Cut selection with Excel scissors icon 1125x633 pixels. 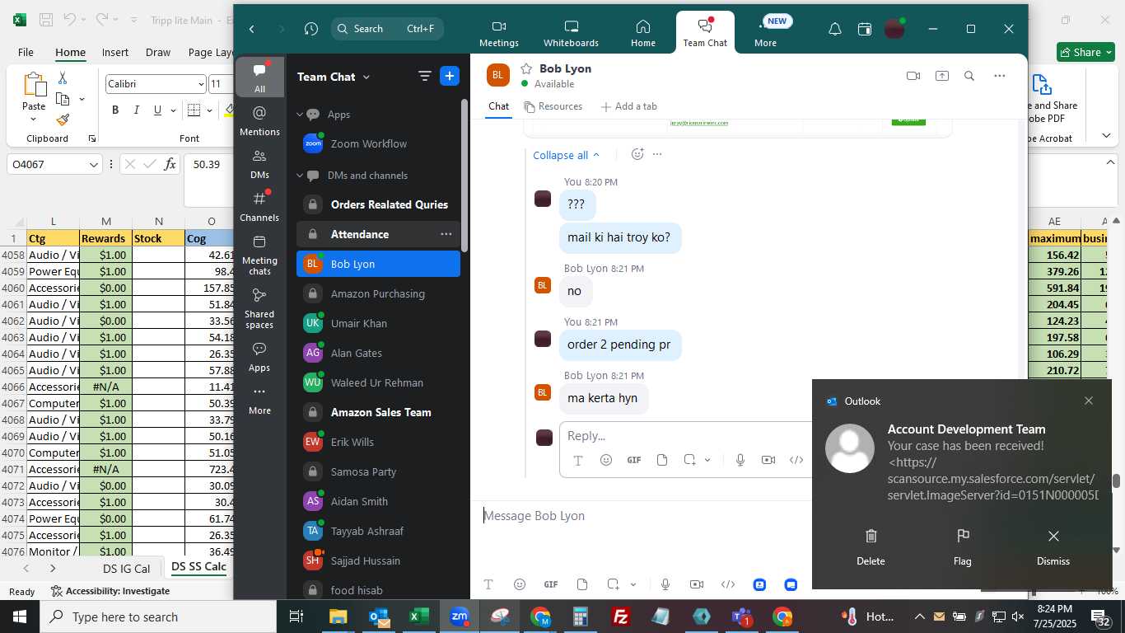pyautogui.click(x=63, y=77)
